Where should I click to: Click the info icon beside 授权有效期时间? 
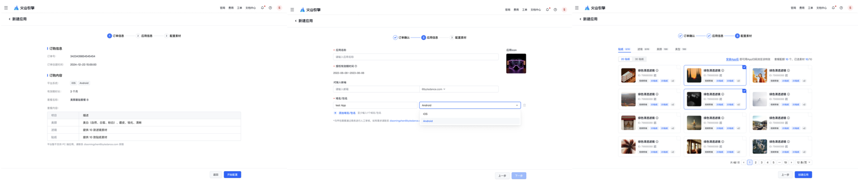click(x=356, y=66)
